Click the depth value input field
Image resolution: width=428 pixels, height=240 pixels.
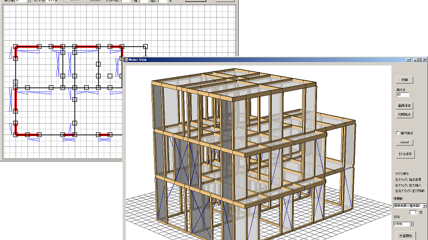point(403,95)
